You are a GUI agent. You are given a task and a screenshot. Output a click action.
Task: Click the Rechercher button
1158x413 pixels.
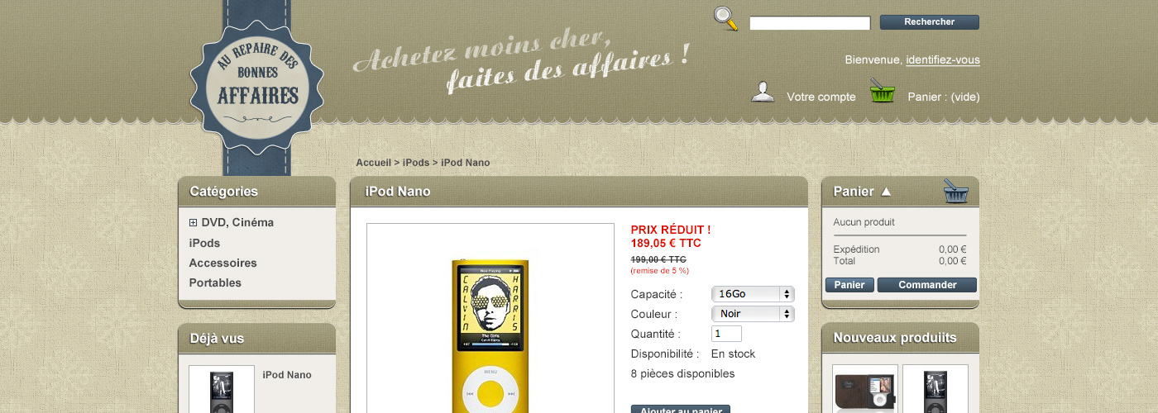point(930,22)
